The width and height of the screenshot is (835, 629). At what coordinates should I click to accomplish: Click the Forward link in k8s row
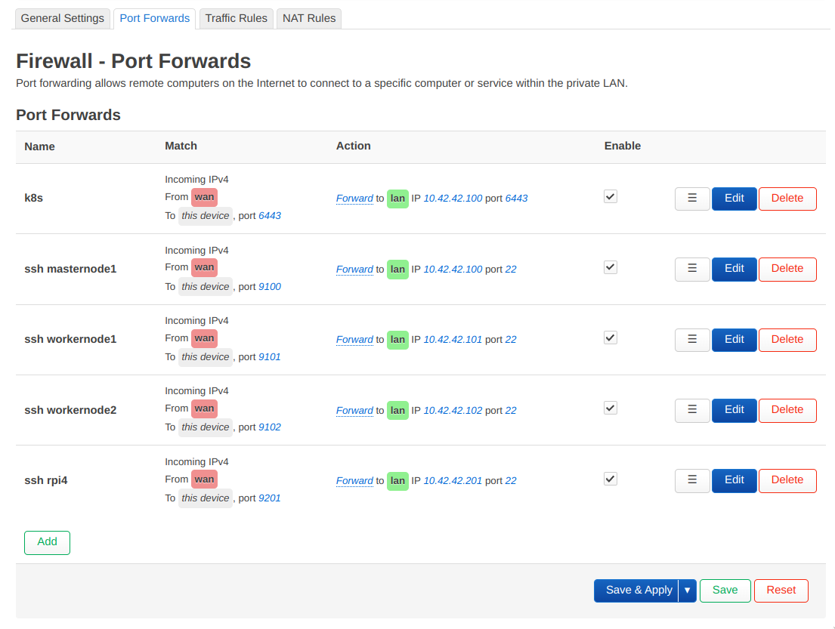click(x=354, y=199)
